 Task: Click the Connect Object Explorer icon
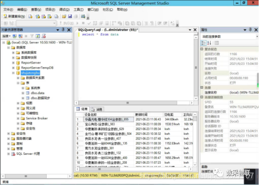tap(15, 36)
